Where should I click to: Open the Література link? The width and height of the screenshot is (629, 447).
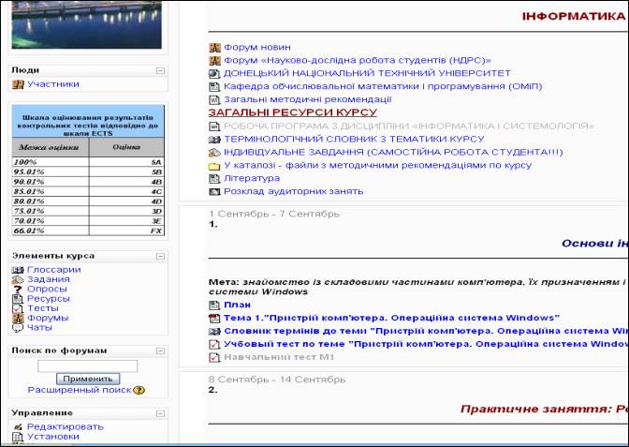pos(252,178)
